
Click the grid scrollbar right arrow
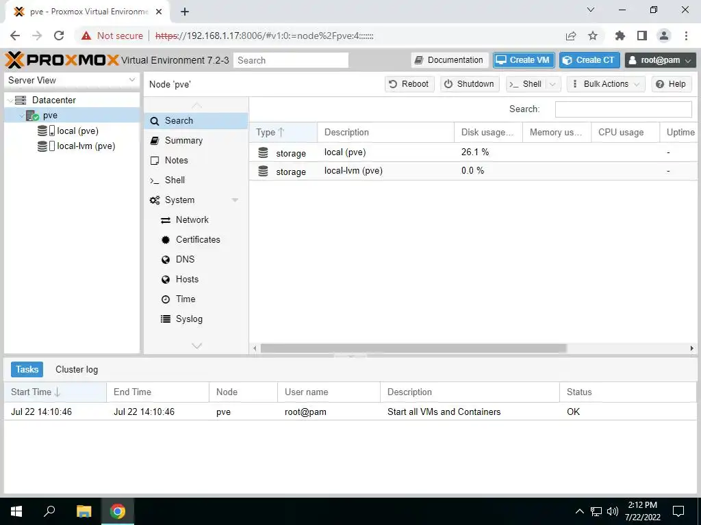point(691,348)
